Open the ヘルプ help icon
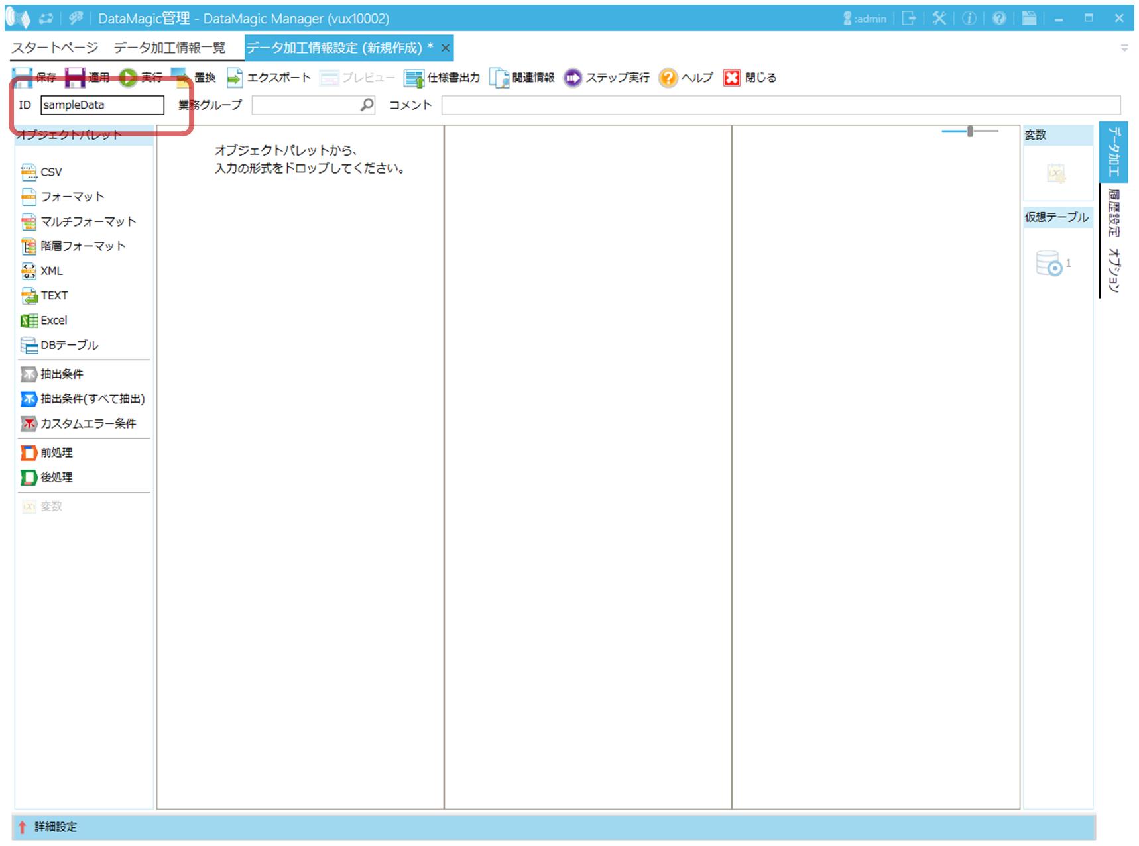The width and height of the screenshot is (1139, 846). pos(668,78)
